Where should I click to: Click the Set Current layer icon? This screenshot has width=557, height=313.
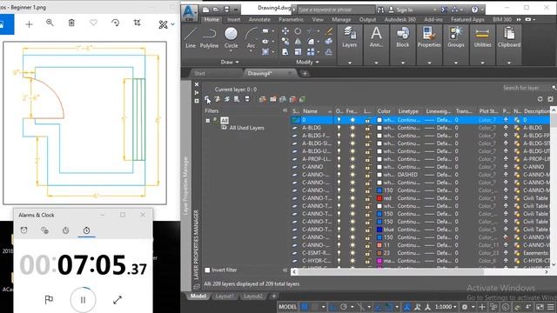click(302, 99)
